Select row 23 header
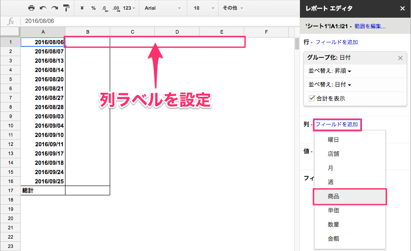411x251 pixels. (x=11, y=246)
